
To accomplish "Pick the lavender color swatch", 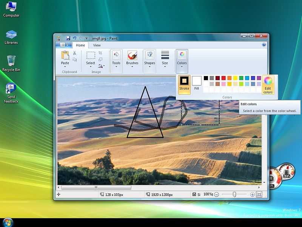I will (259, 84).
